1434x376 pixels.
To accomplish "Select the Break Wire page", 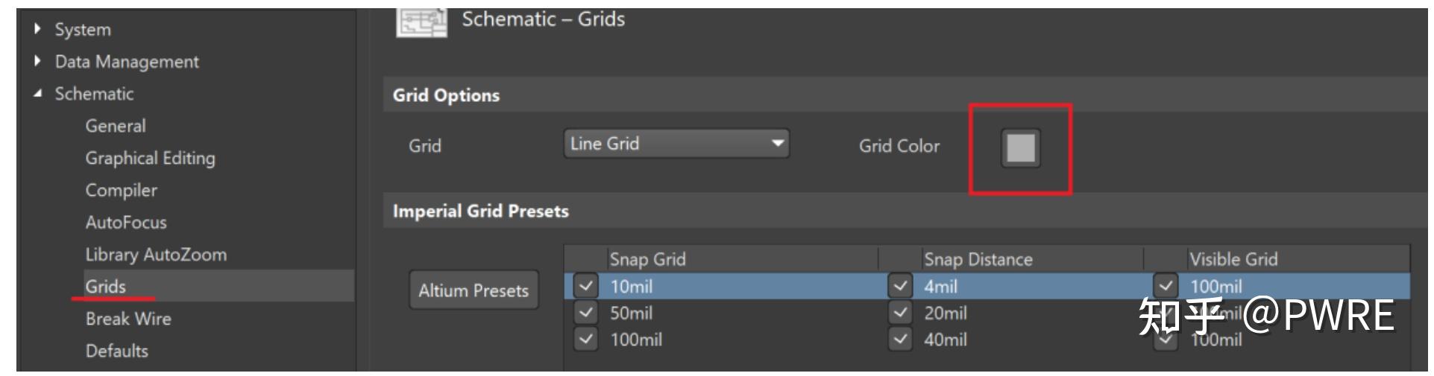I will (128, 319).
